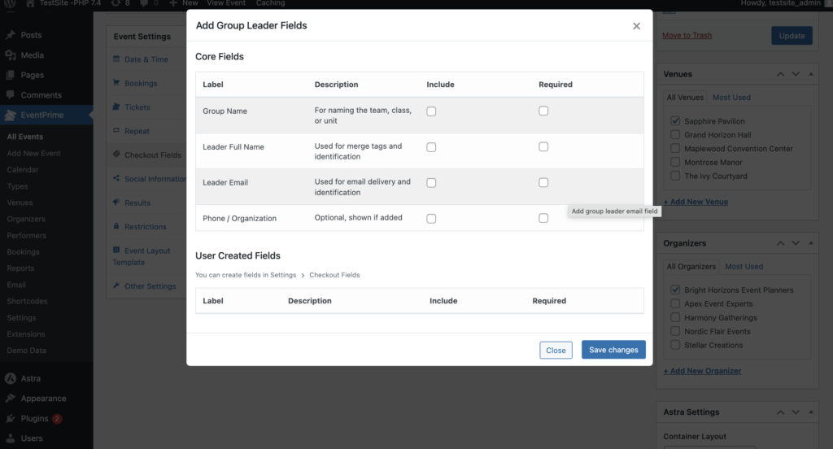
Task: Click the Posts pin icon in sidebar
Action: pos(11,35)
